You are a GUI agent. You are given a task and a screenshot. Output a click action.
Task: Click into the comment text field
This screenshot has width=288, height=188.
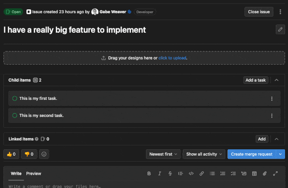point(144,185)
